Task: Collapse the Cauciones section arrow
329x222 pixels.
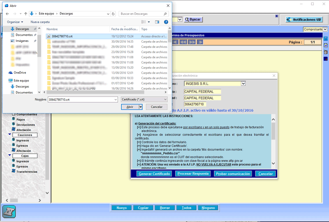Action: [10, 134]
